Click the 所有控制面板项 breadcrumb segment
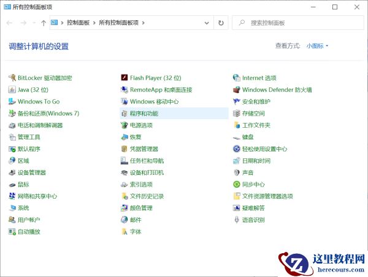The height and width of the screenshot is (277, 368). [x=118, y=23]
